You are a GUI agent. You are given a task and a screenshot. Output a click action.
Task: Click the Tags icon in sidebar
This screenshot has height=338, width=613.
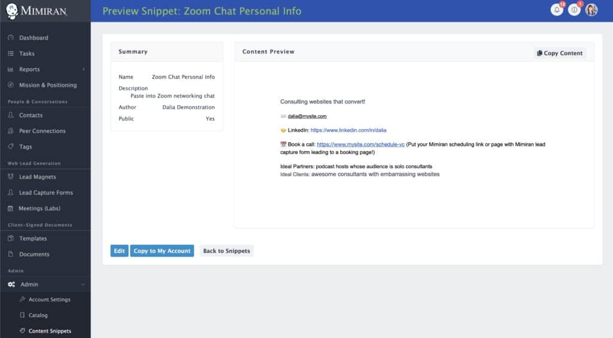(11, 147)
